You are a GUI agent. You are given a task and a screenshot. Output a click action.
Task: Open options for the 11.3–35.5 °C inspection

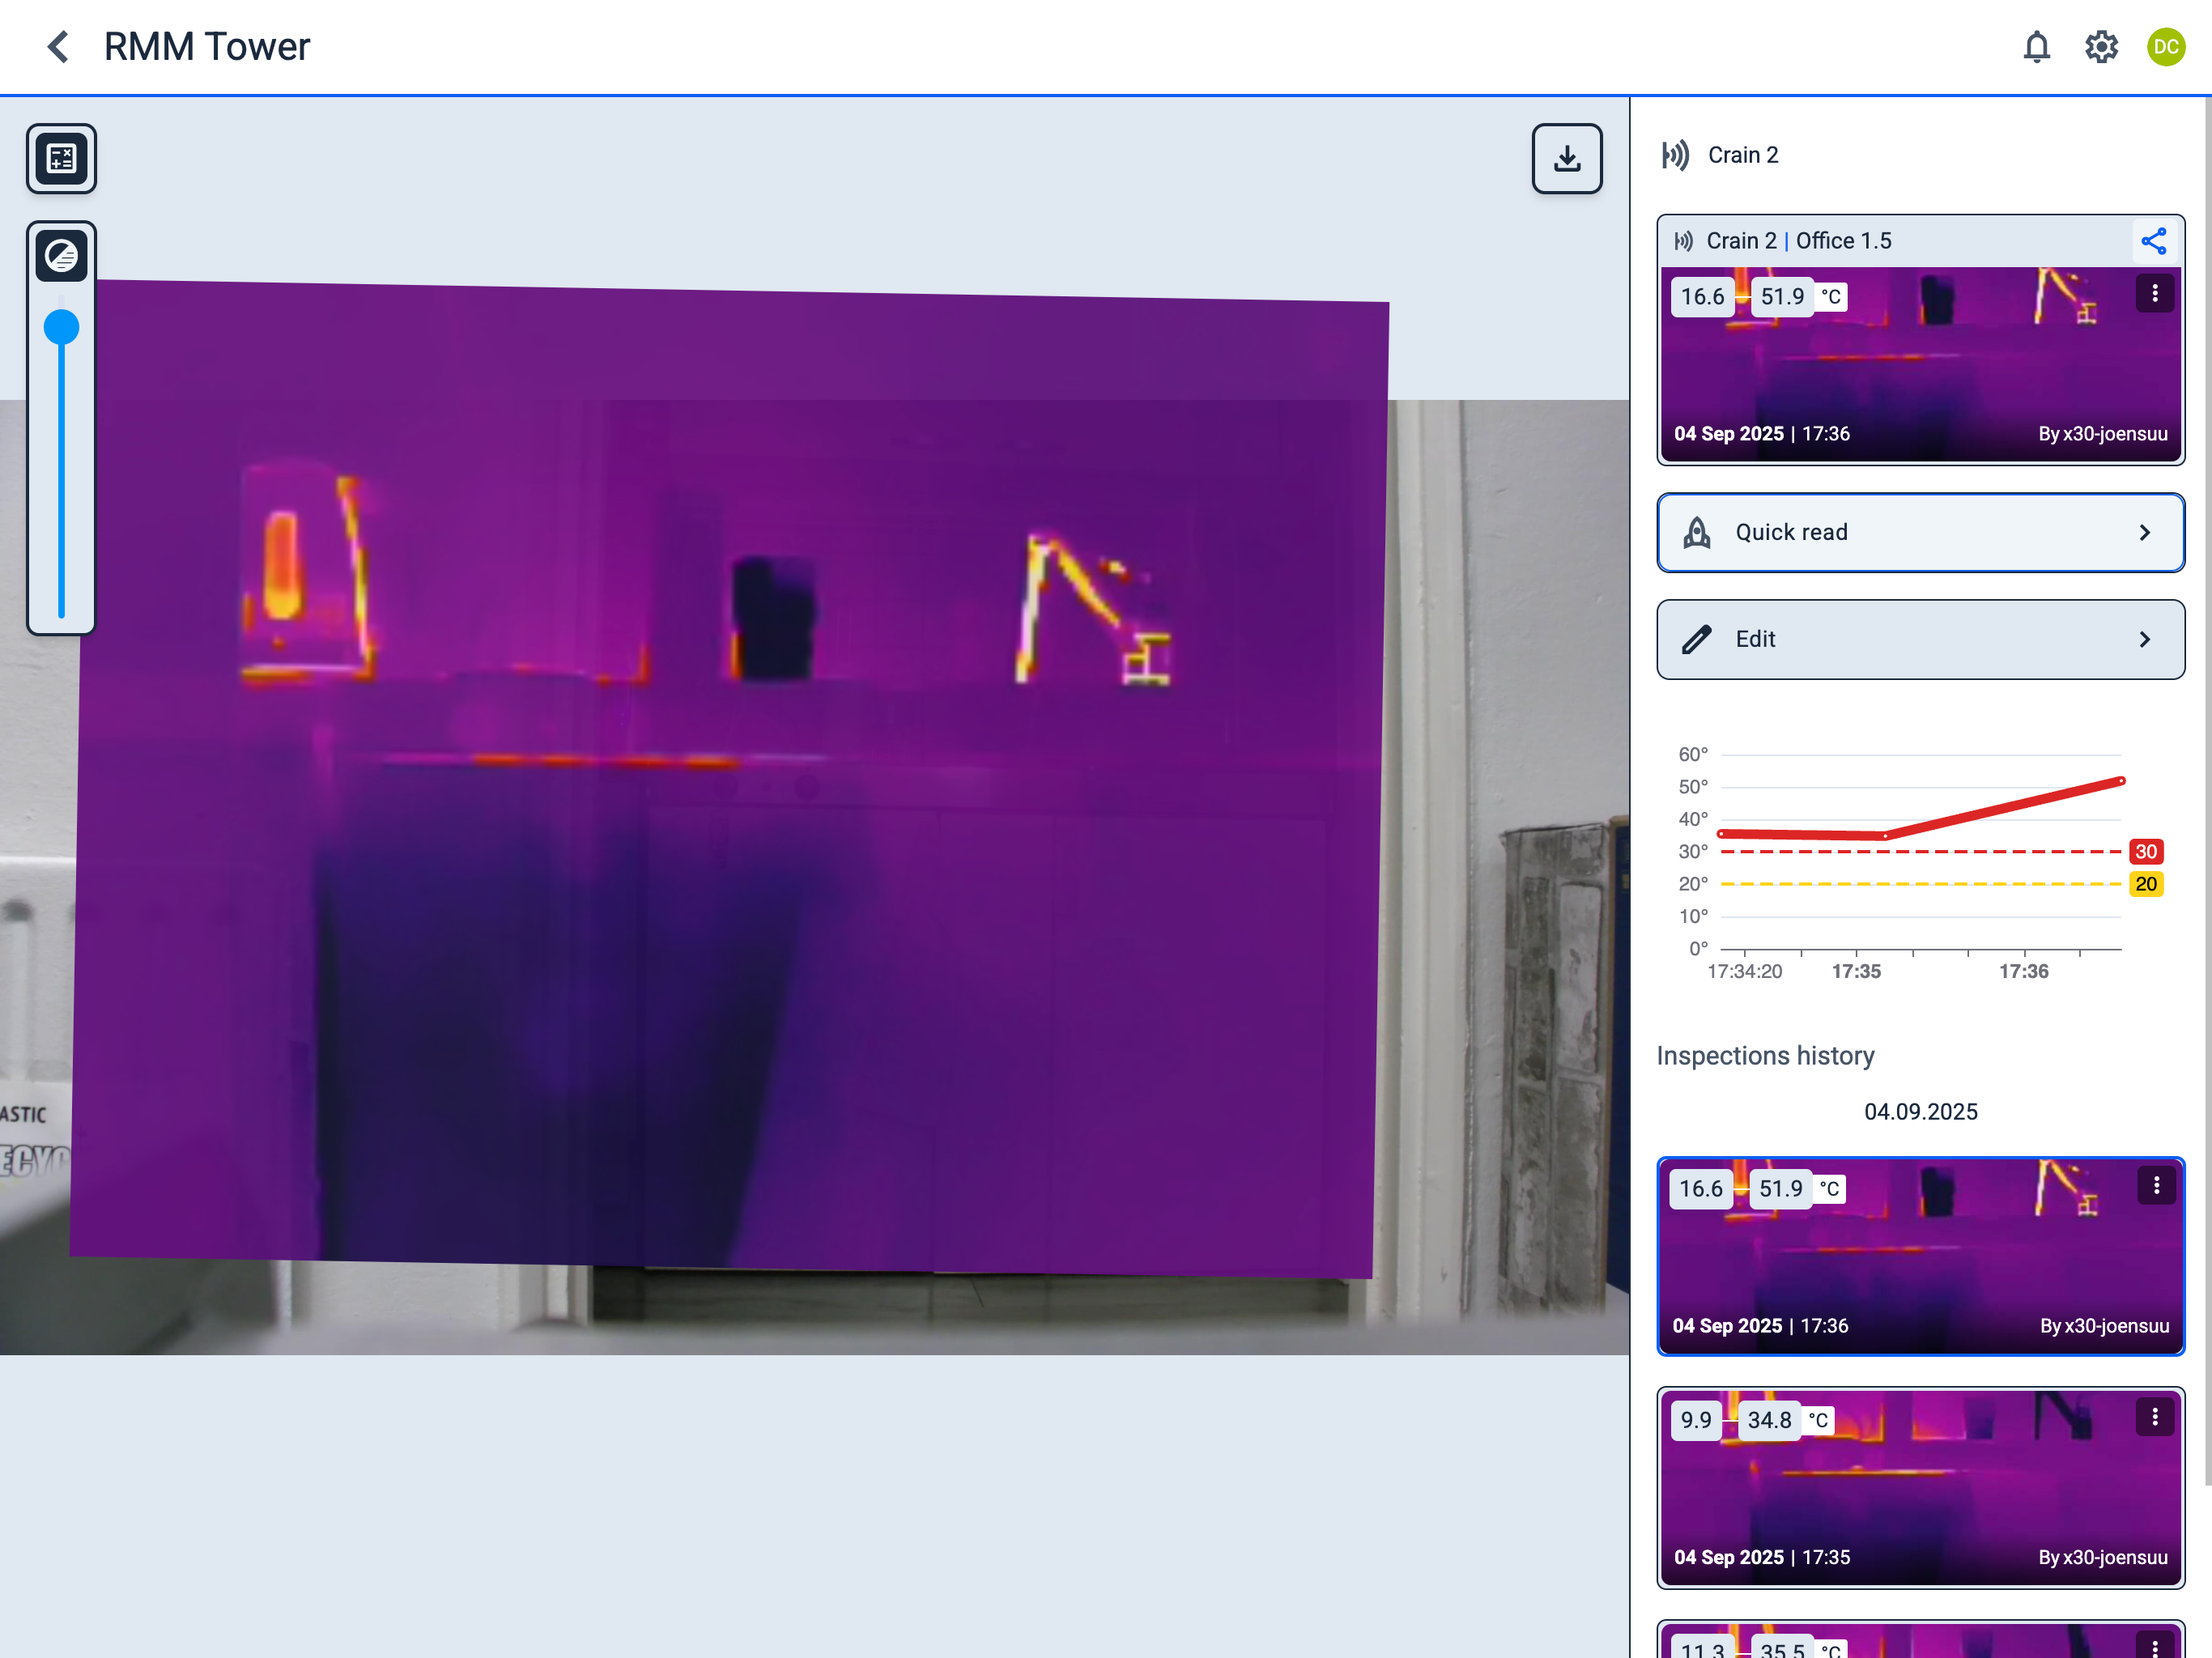(x=2154, y=1646)
